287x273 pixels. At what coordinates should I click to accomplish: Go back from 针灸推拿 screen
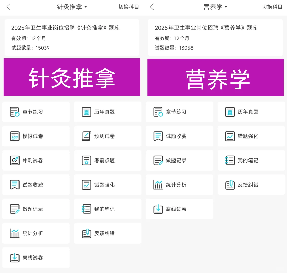[8, 7]
